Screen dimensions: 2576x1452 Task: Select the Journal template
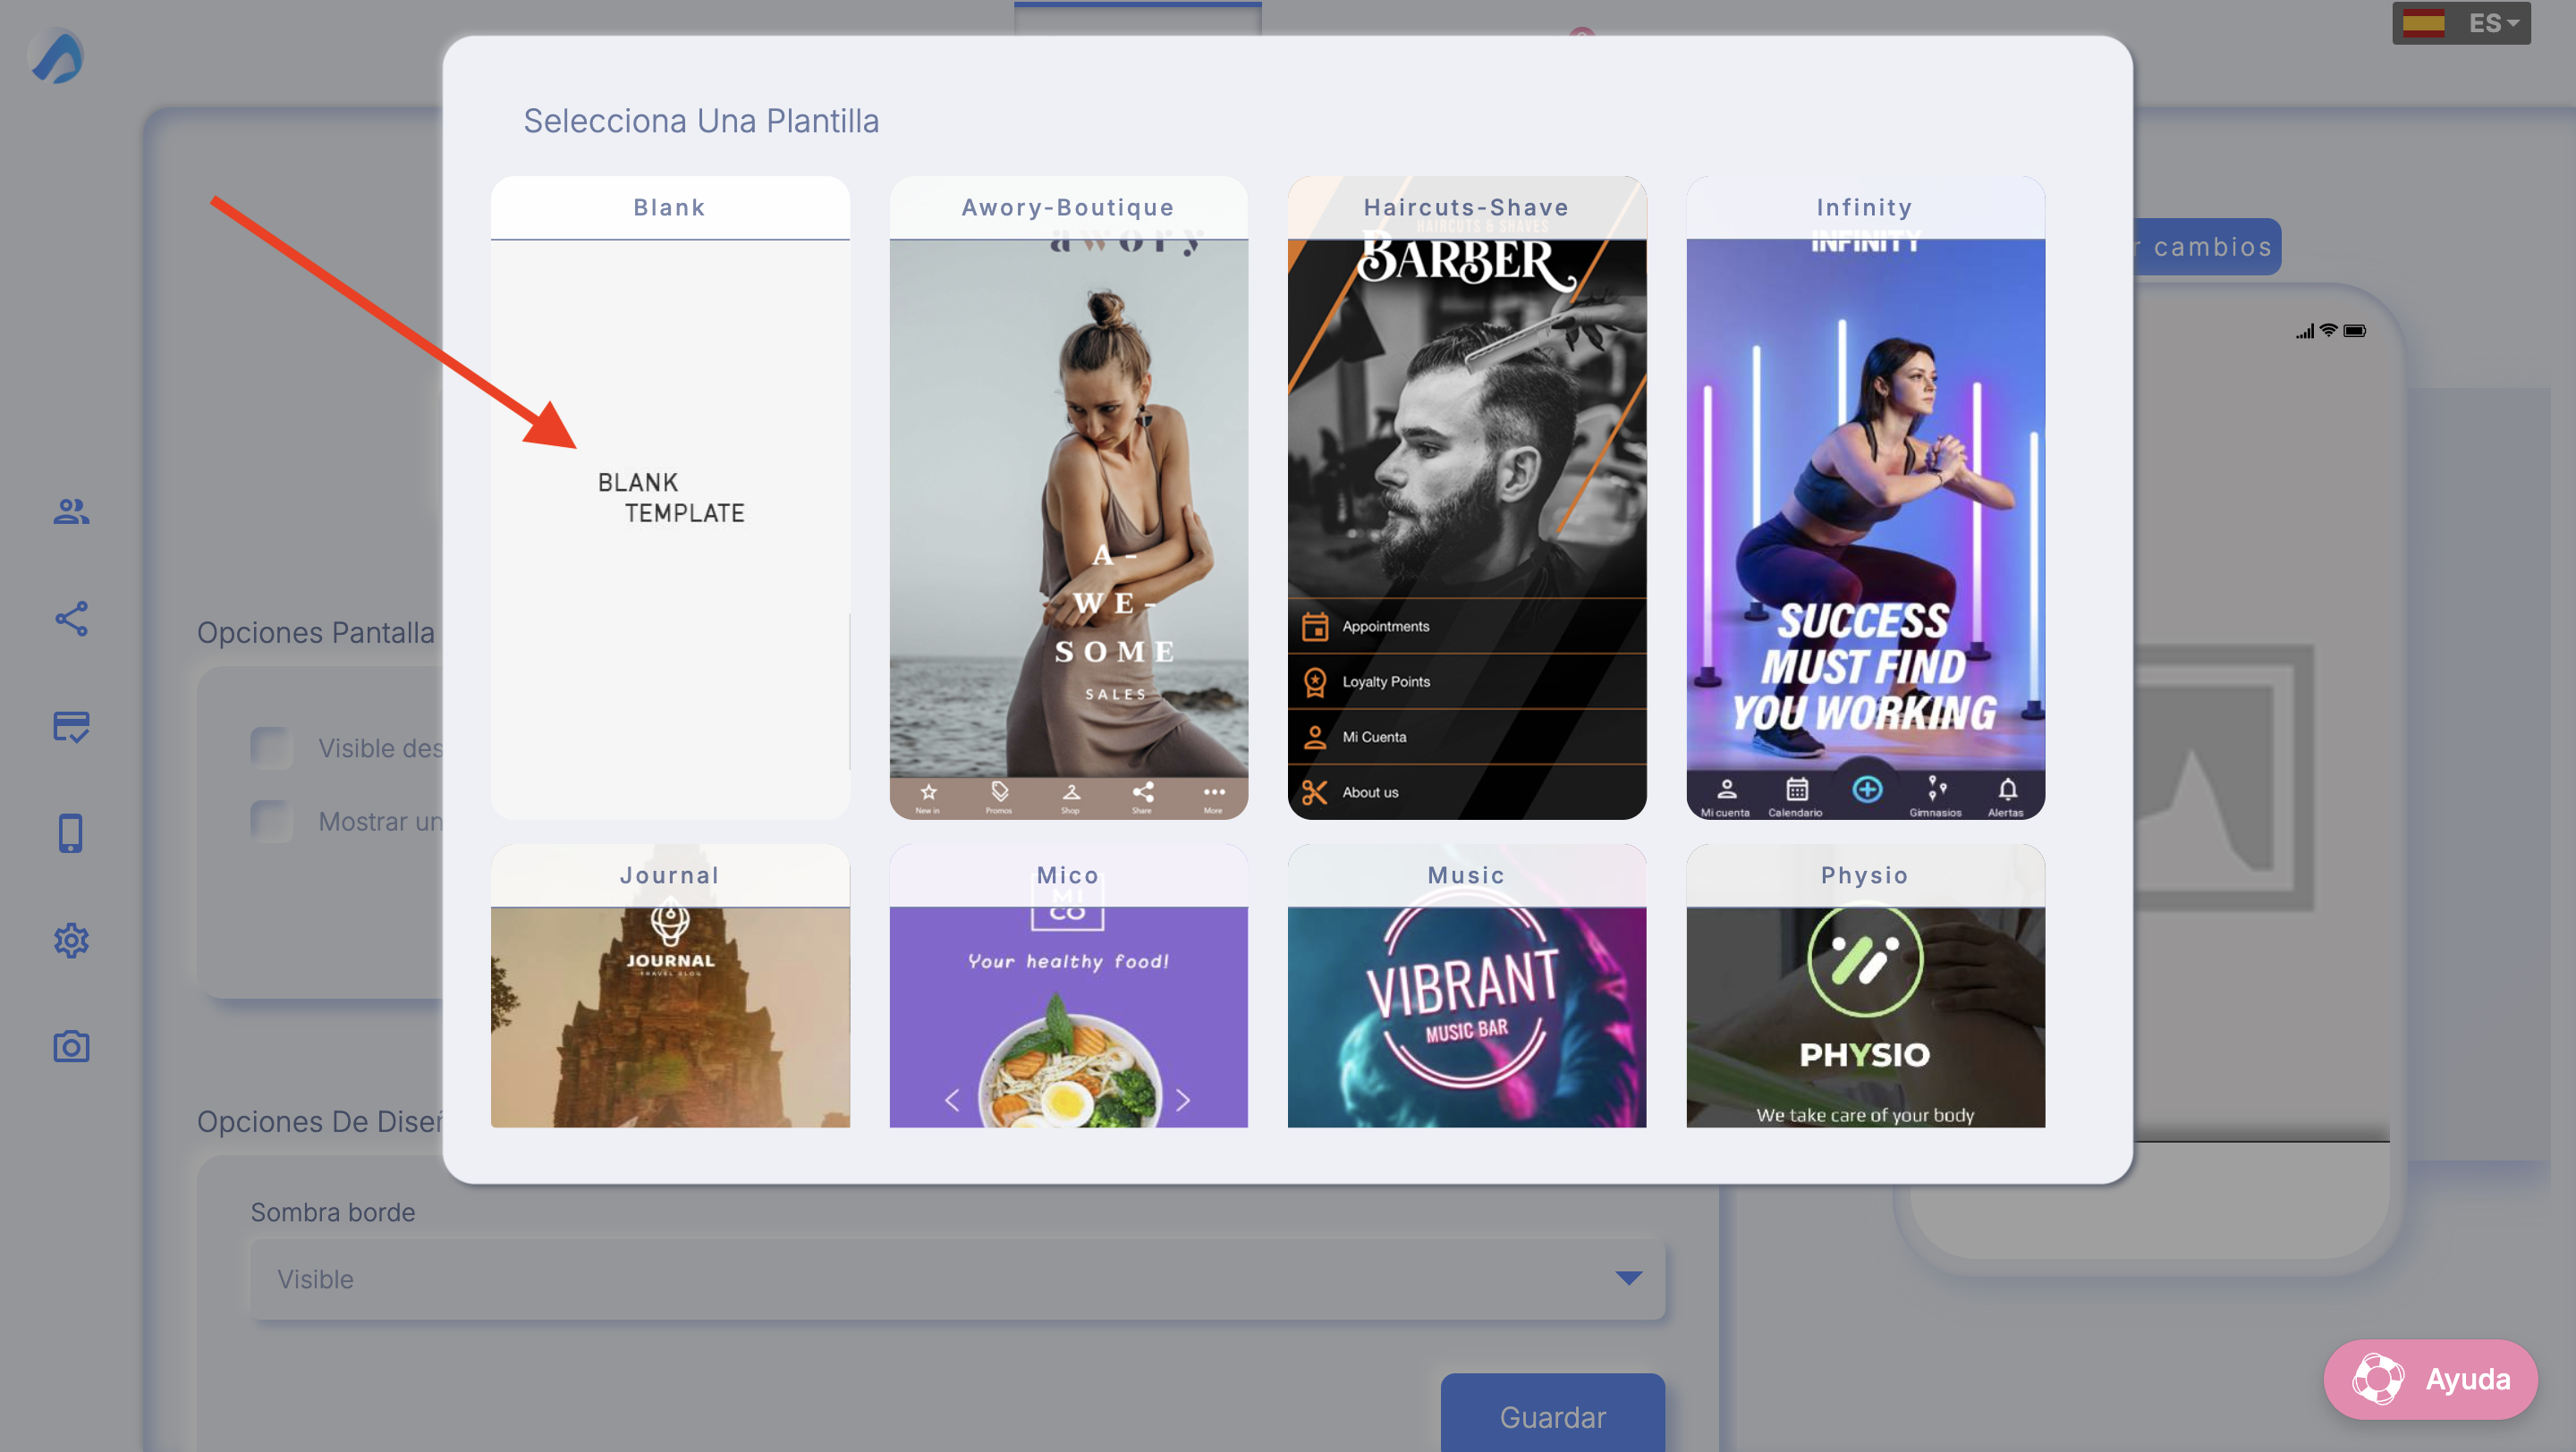click(x=670, y=986)
